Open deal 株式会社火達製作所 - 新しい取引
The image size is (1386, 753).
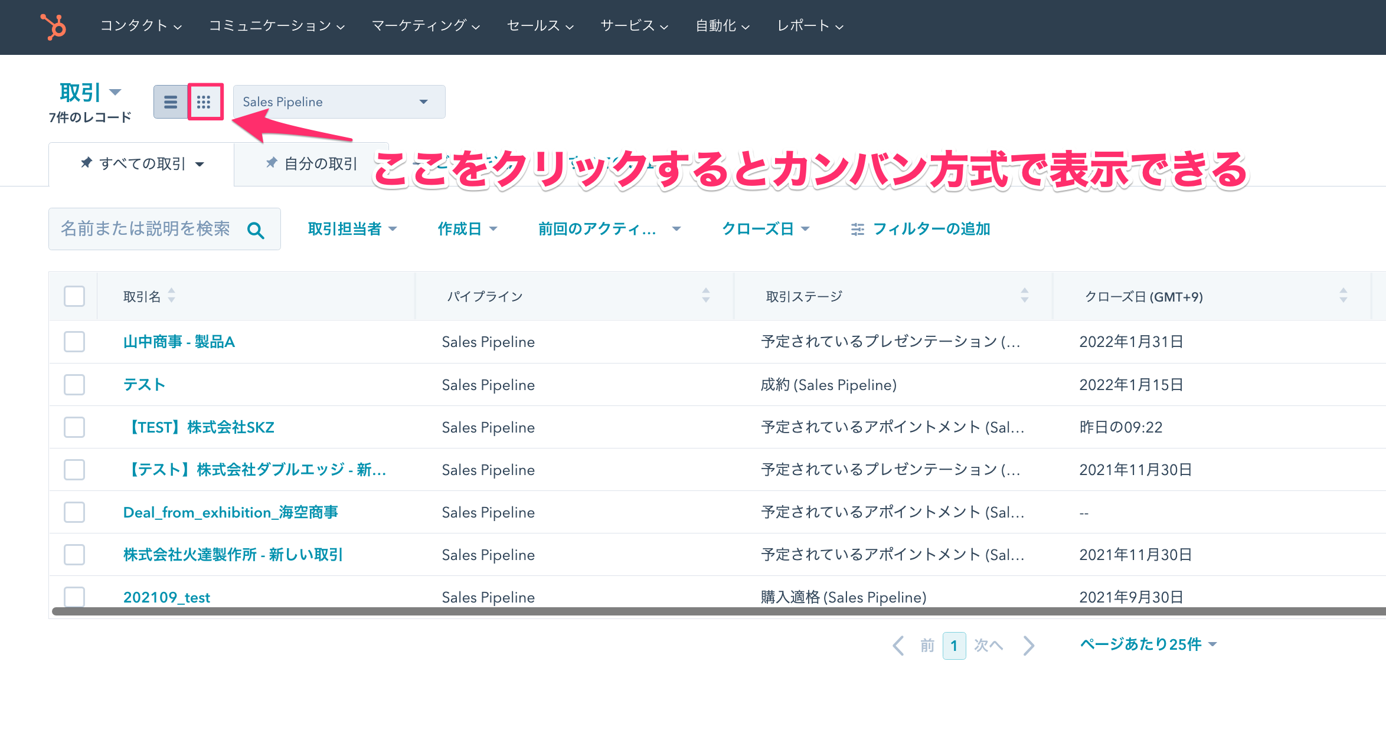233,555
